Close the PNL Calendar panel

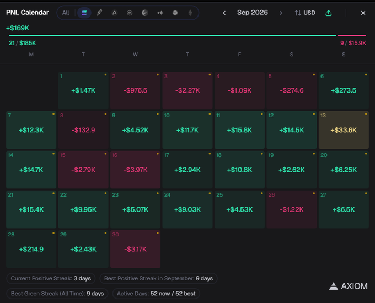363,13
